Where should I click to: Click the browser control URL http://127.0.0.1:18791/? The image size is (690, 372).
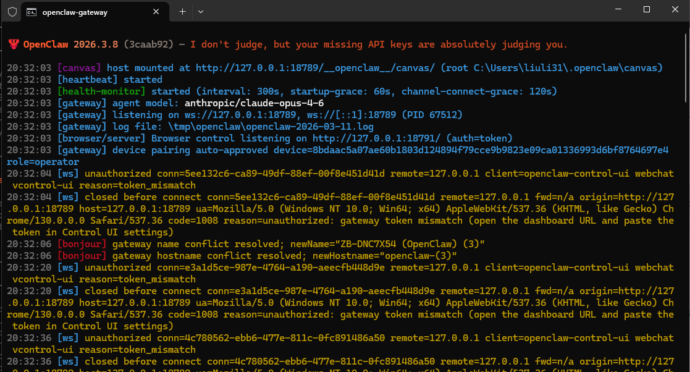(x=376, y=138)
